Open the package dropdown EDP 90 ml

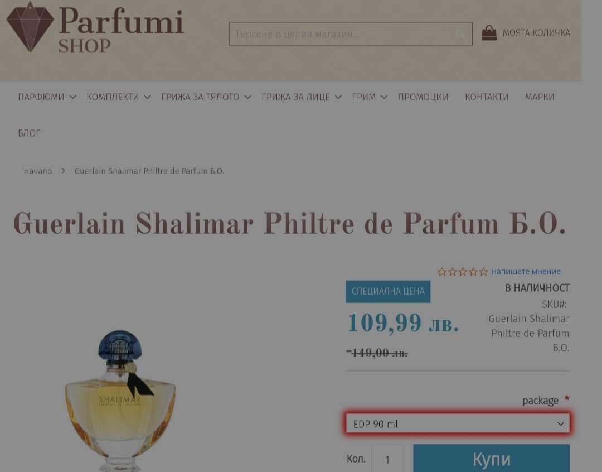pyautogui.click(x=458, y=423)
